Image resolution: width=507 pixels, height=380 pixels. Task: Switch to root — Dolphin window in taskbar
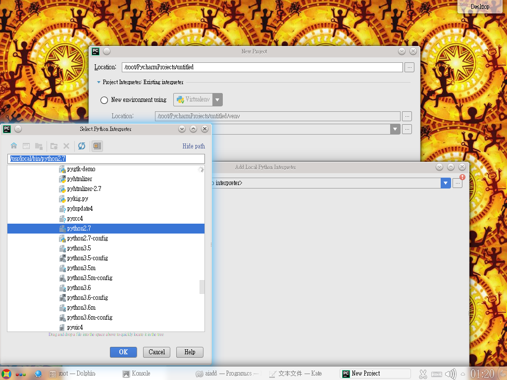(x=72, y=374)
